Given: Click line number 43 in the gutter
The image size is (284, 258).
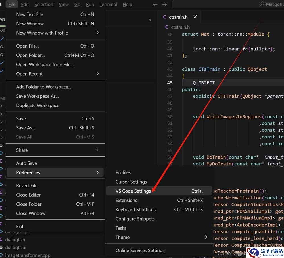Looking at the screenshot, I should coord(170,69).
